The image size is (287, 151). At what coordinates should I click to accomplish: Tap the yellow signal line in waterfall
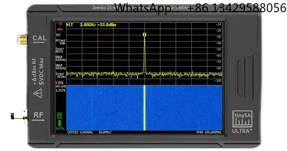[x=145, y=108]
